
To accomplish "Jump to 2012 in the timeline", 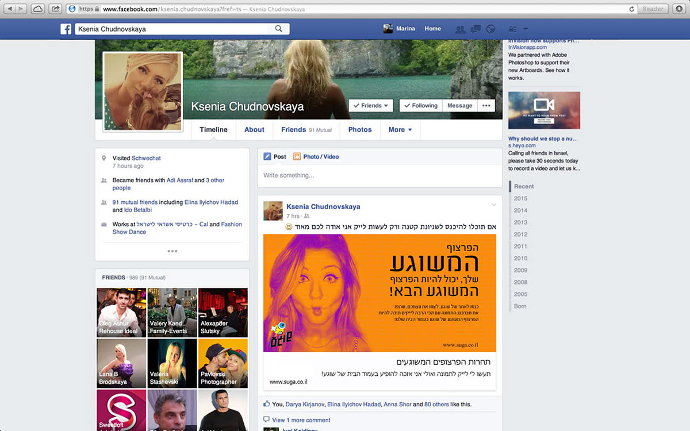I will click(520, 234).
